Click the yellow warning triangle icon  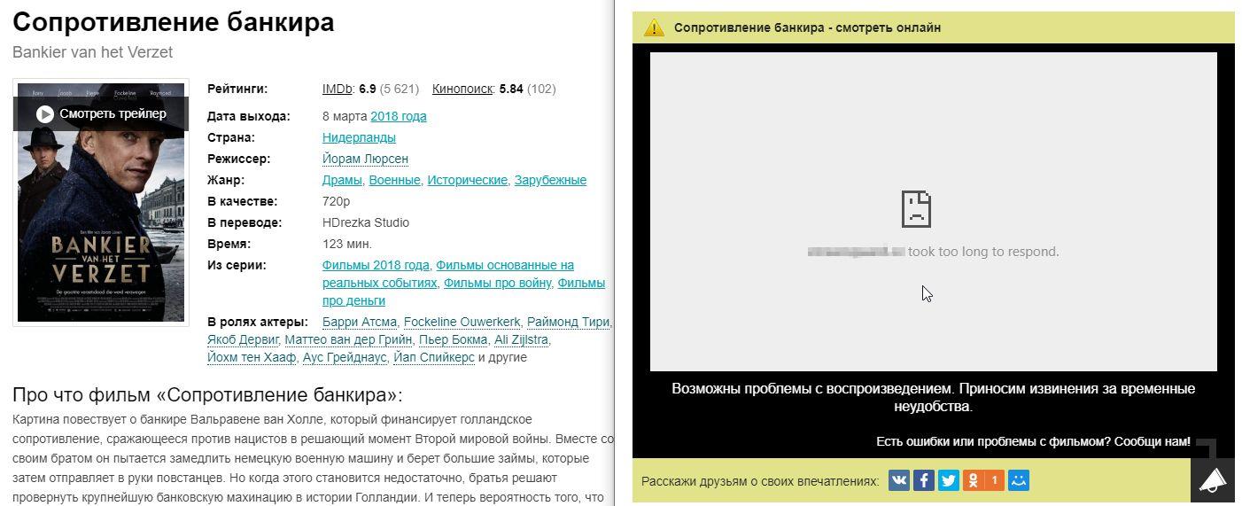click(x=654, y=27)
